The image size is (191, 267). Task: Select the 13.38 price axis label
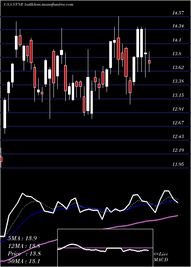[178, 81]
